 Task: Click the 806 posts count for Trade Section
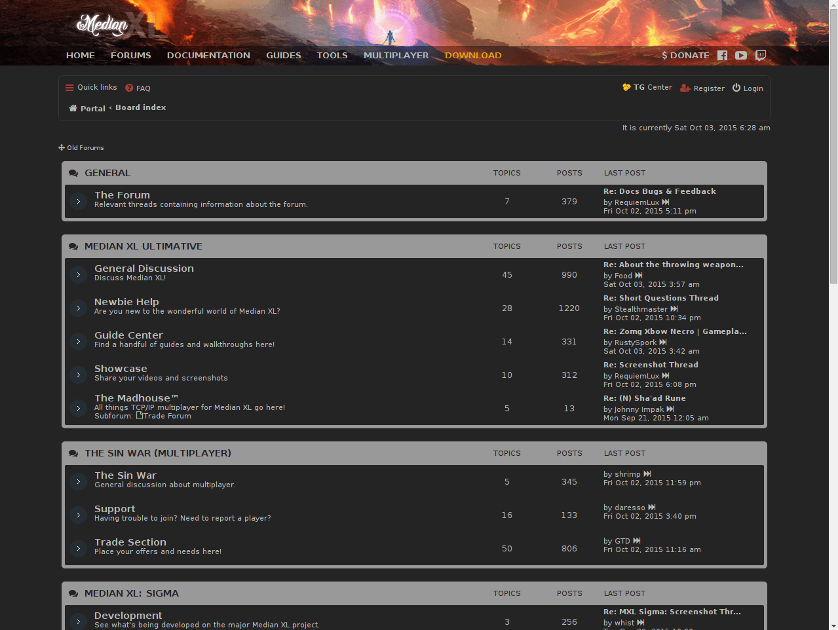[x=569, y=549]
